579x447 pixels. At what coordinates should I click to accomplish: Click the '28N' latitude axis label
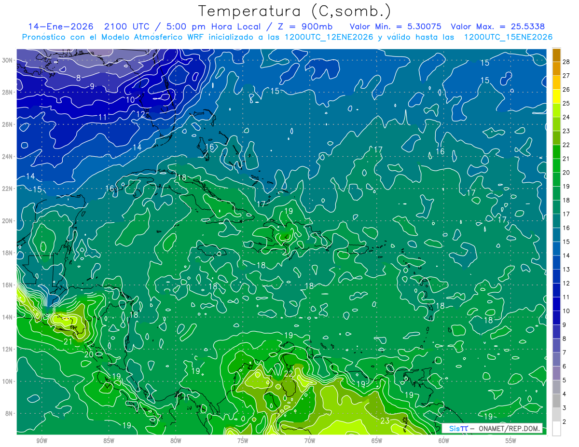click(x=8, y=92)
